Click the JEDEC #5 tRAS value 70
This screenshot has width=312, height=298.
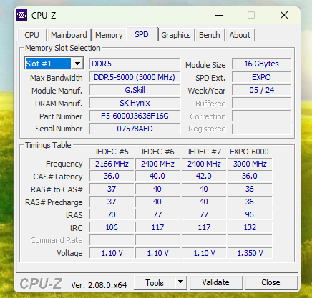click(112, 214)
